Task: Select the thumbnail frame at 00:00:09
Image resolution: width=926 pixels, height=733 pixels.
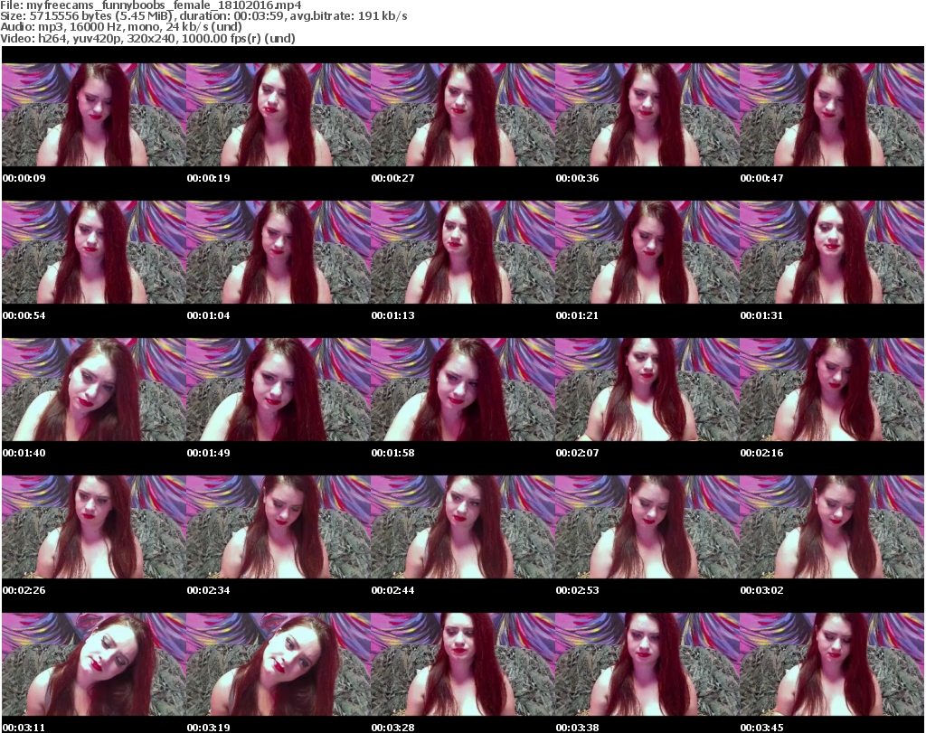Action: [x=94, y=115]
